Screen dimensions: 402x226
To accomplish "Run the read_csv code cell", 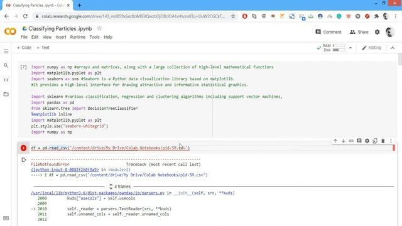I will 23,148.
